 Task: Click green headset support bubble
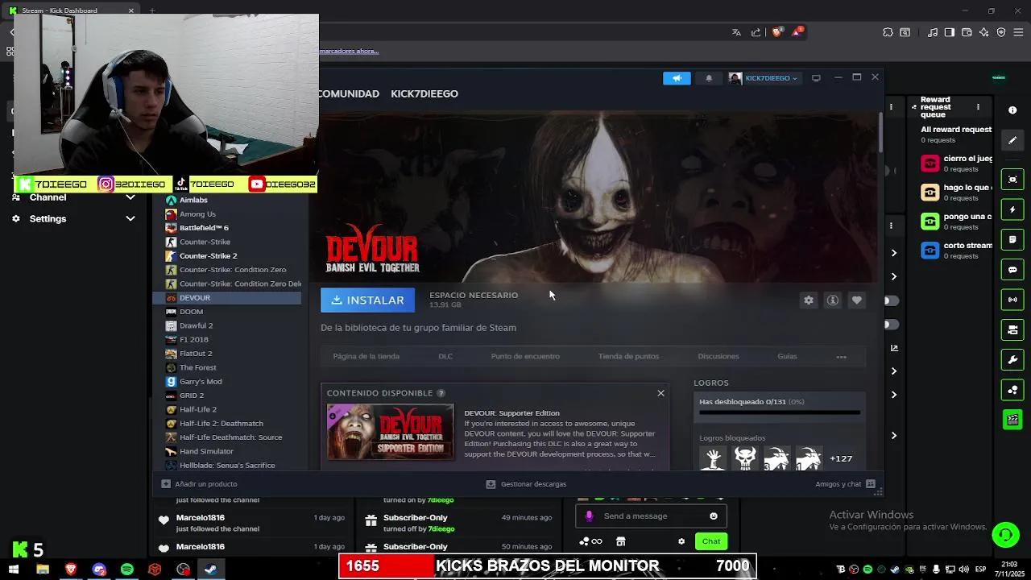[1005, 535]
